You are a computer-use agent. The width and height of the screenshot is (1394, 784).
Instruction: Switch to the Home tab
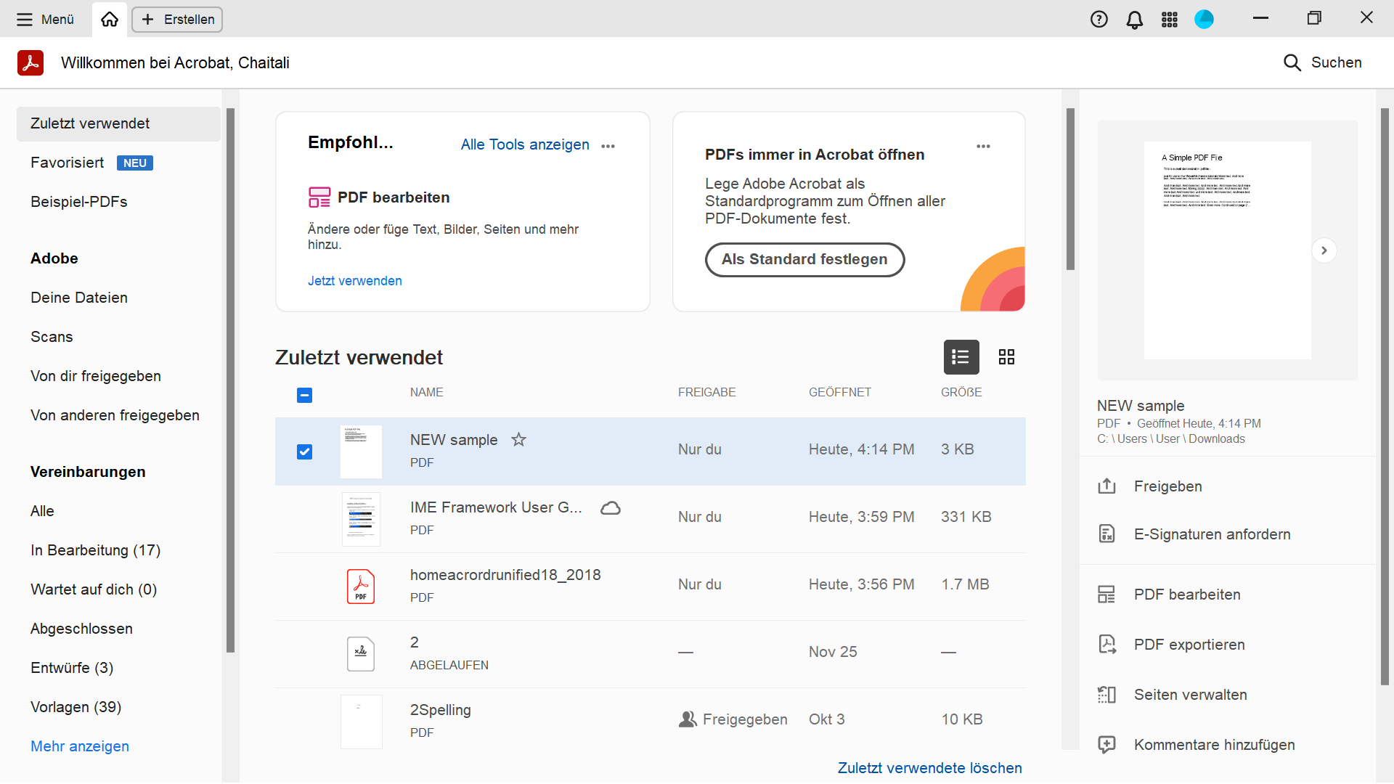point(109,20)
